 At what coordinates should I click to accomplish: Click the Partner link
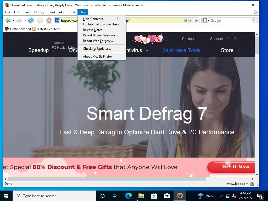coord(188,39)
